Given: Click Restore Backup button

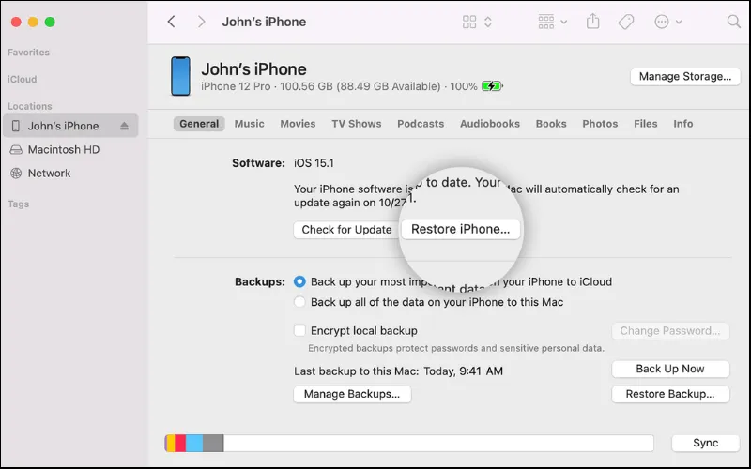Looking at the screenshot, I should [x=670, y=394].
